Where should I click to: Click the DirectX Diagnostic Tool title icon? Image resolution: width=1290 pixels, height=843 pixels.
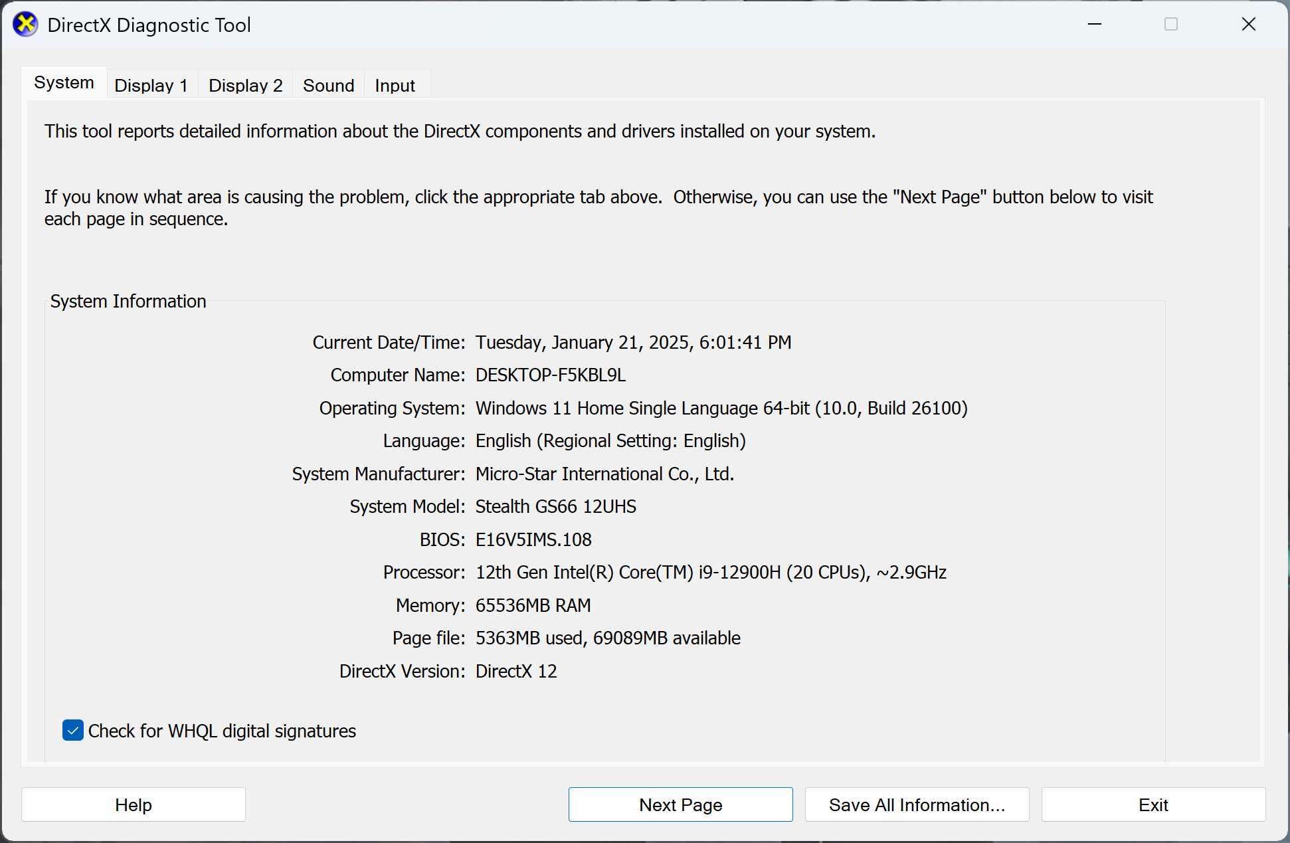(x=25, y=25)
